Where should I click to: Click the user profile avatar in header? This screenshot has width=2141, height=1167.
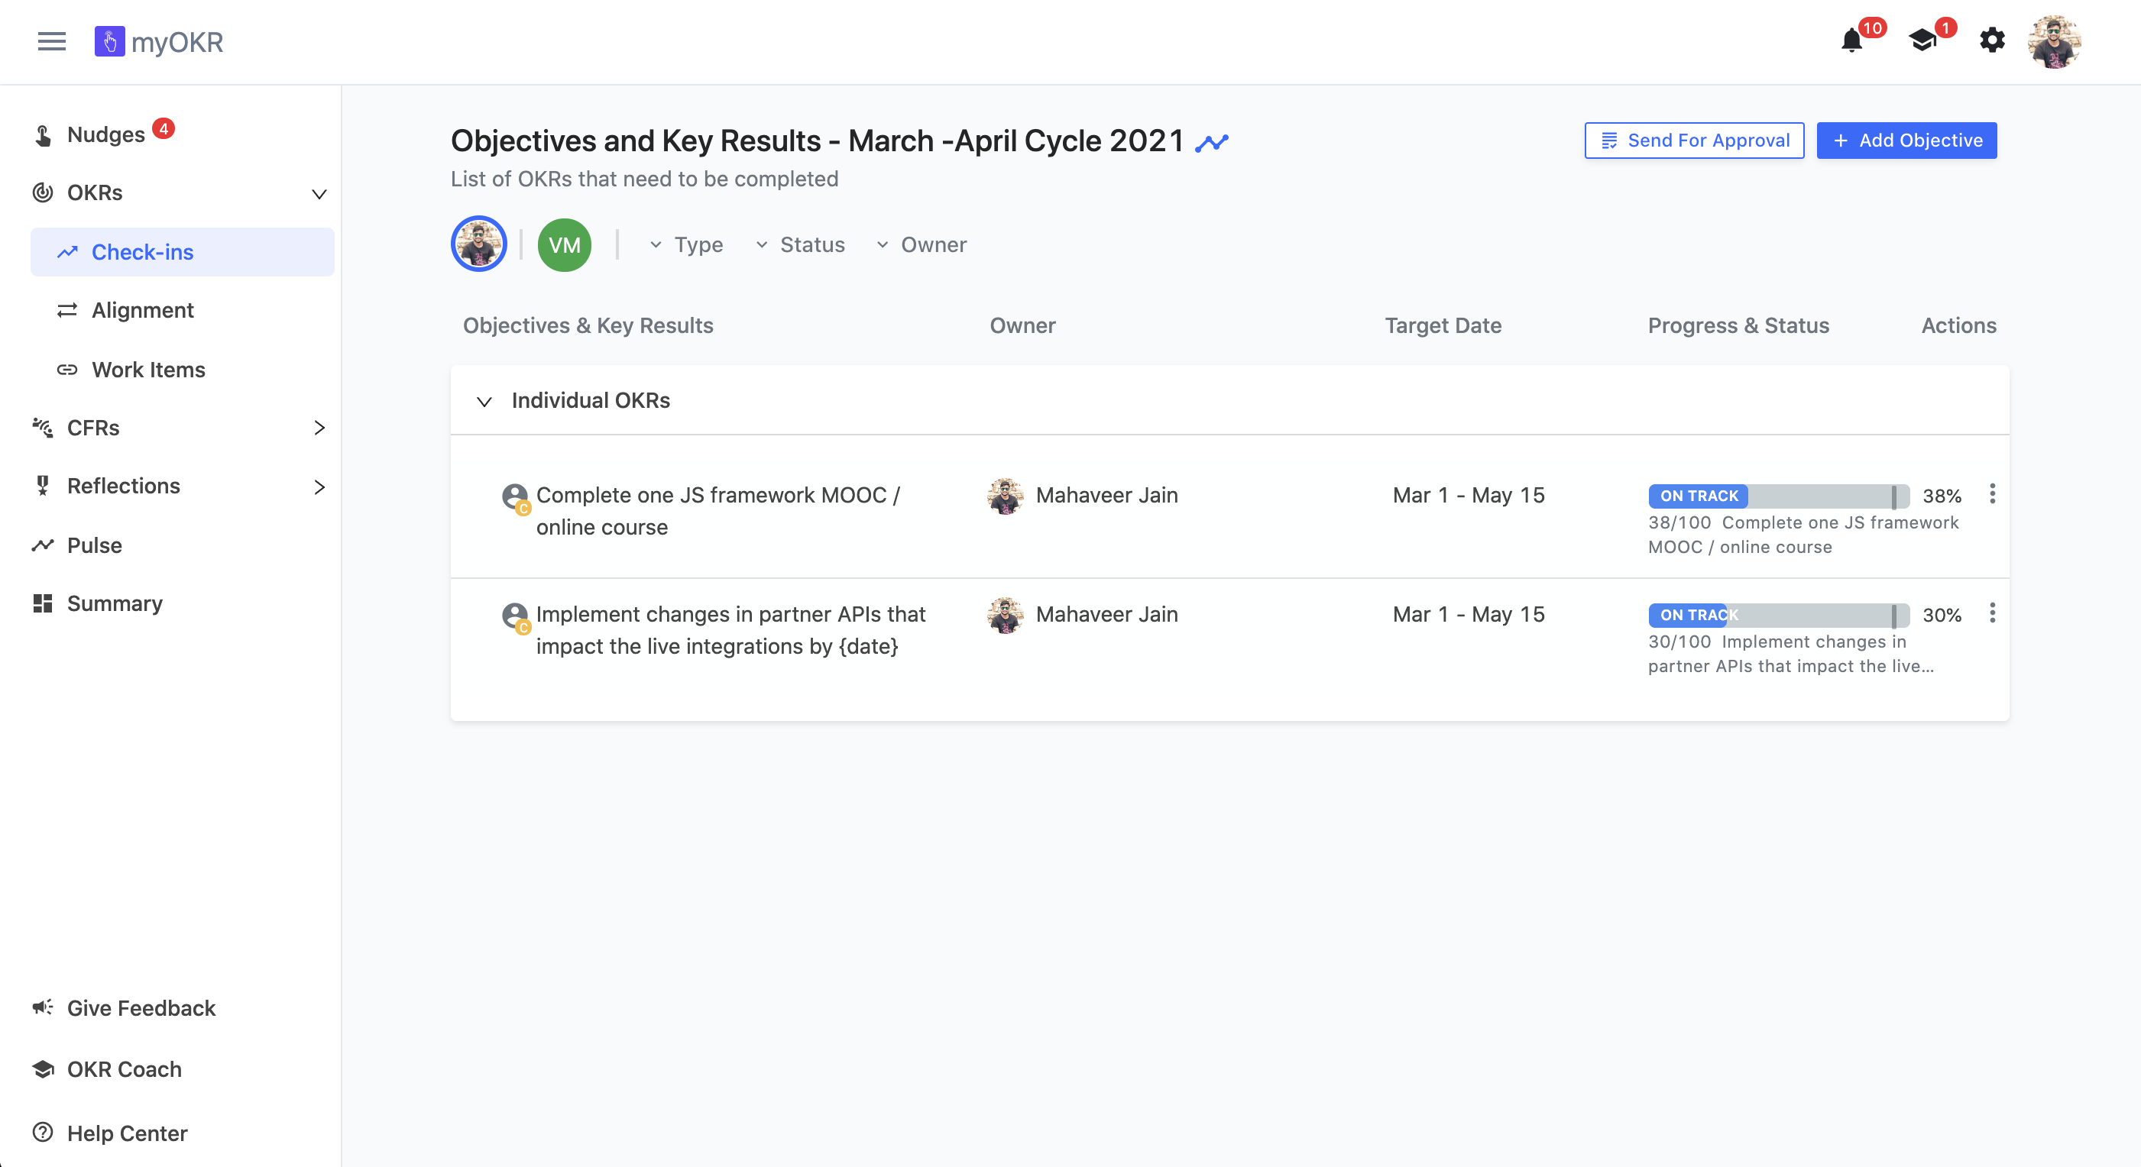[2054, 41]
